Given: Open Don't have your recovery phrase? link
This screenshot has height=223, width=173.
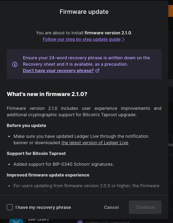Looking at the screenshot, I should 58,70.
